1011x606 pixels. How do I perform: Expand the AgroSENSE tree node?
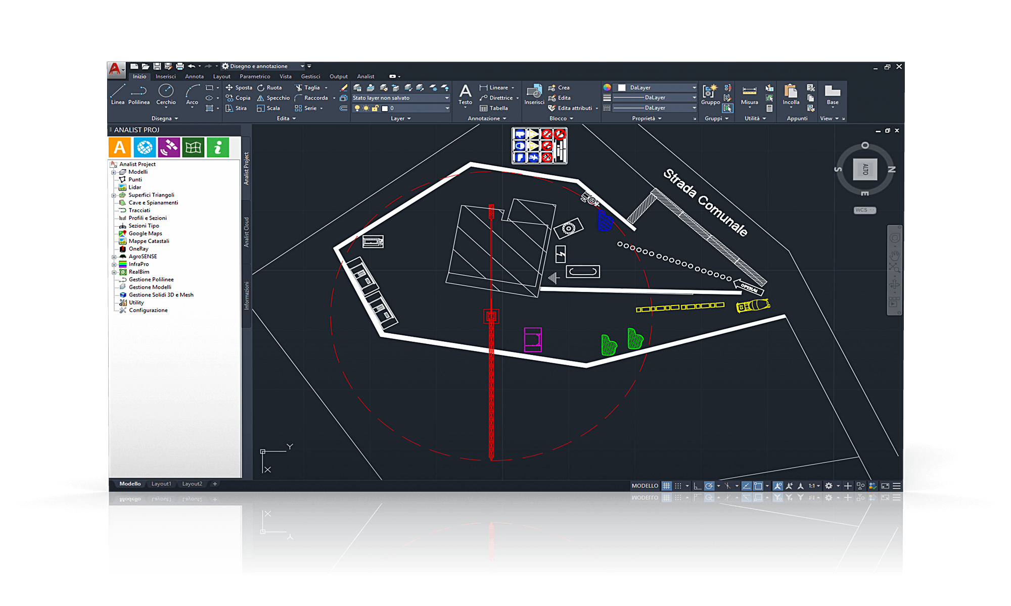(x=114, y=257)
